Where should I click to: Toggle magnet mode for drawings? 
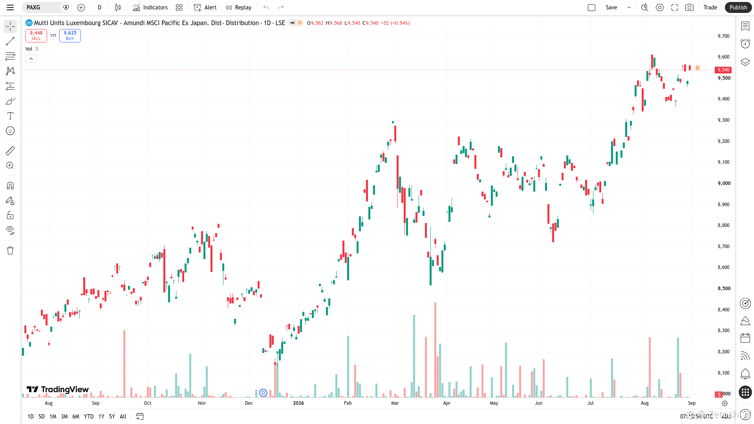[10, 186]
